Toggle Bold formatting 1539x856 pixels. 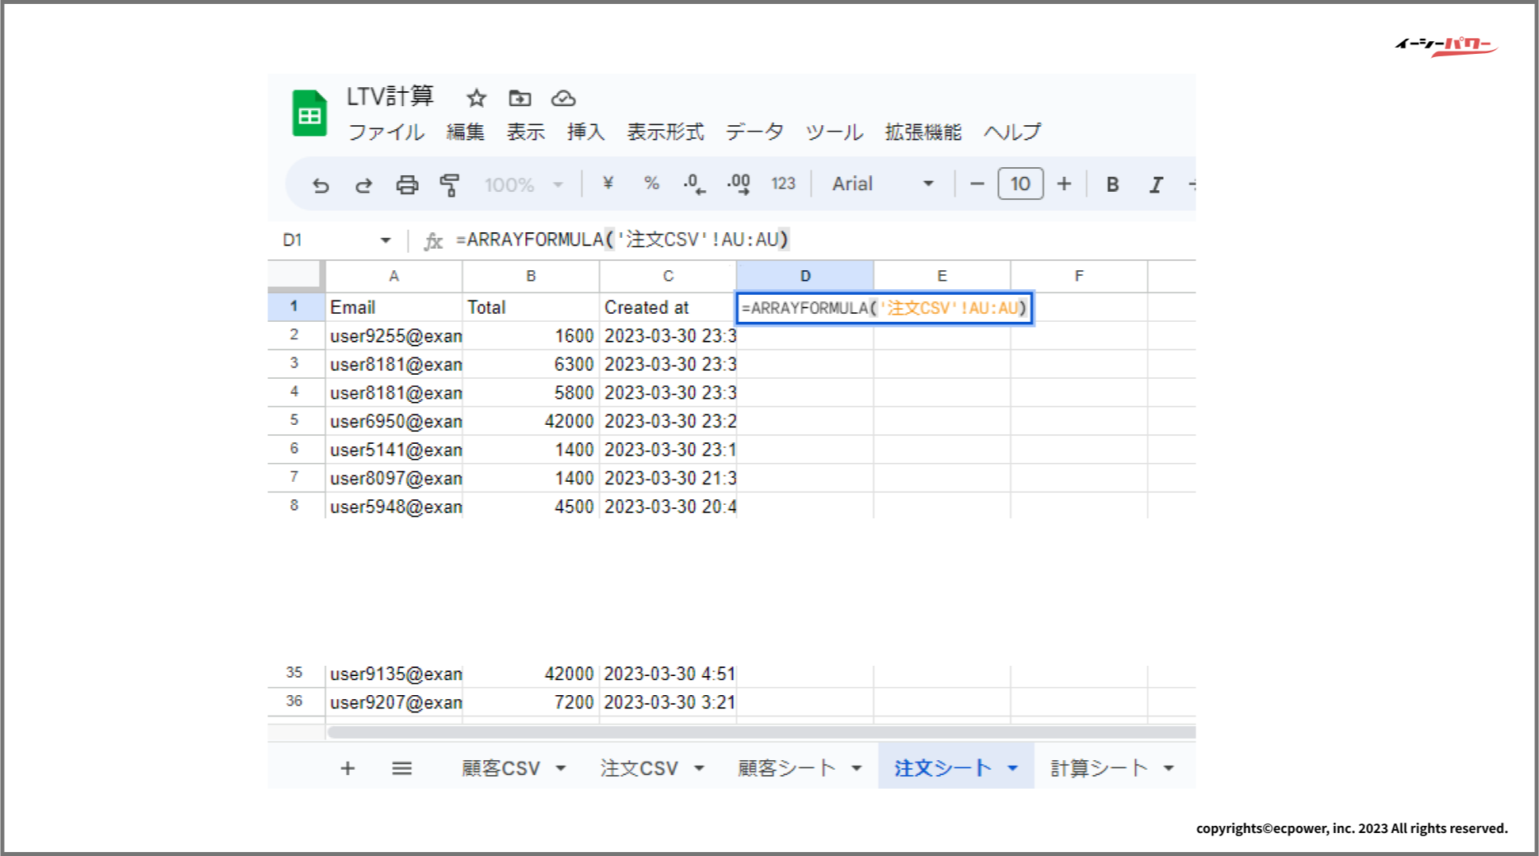click(x=1112, y=184)
